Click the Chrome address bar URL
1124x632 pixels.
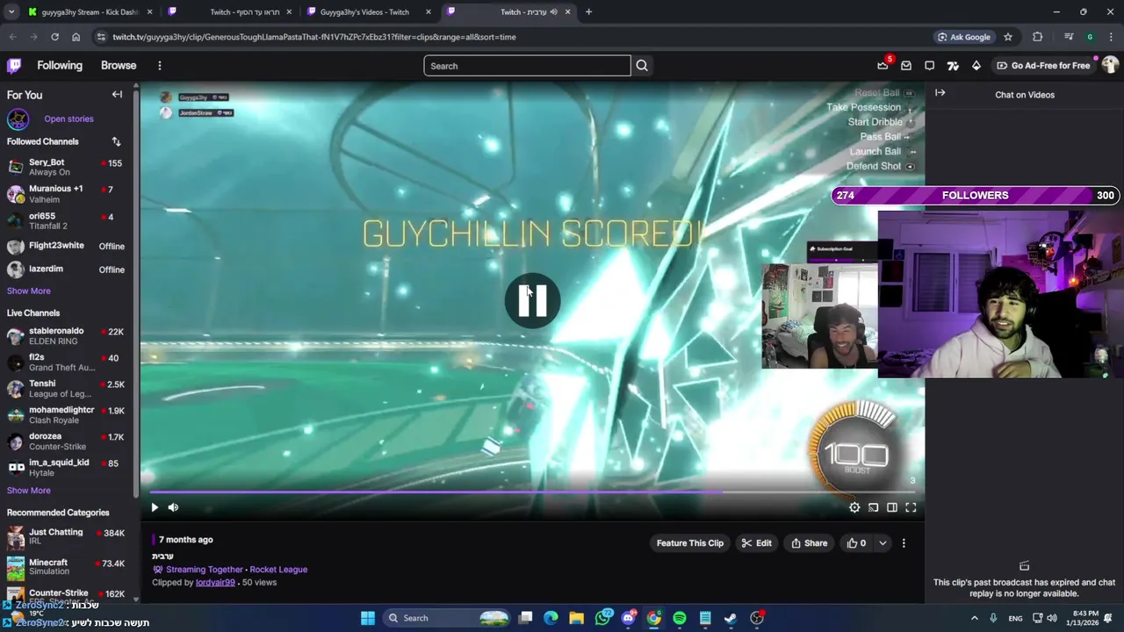point(314,37)
